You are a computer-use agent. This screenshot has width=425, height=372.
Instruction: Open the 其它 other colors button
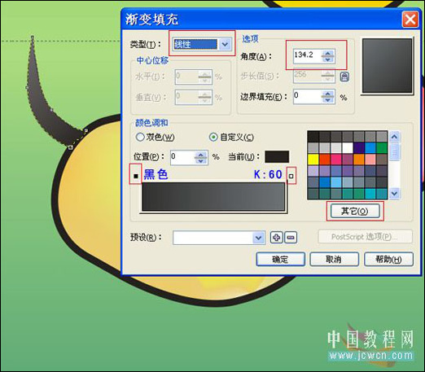(355, 211)
